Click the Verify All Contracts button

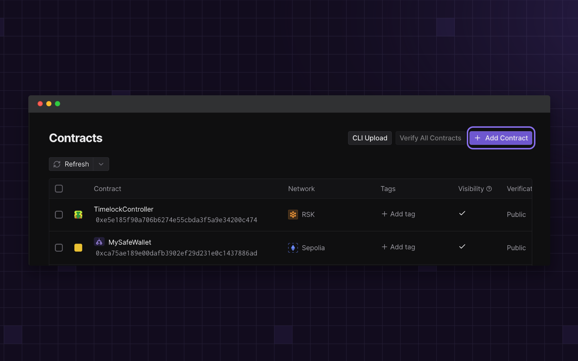coord(430,138)
